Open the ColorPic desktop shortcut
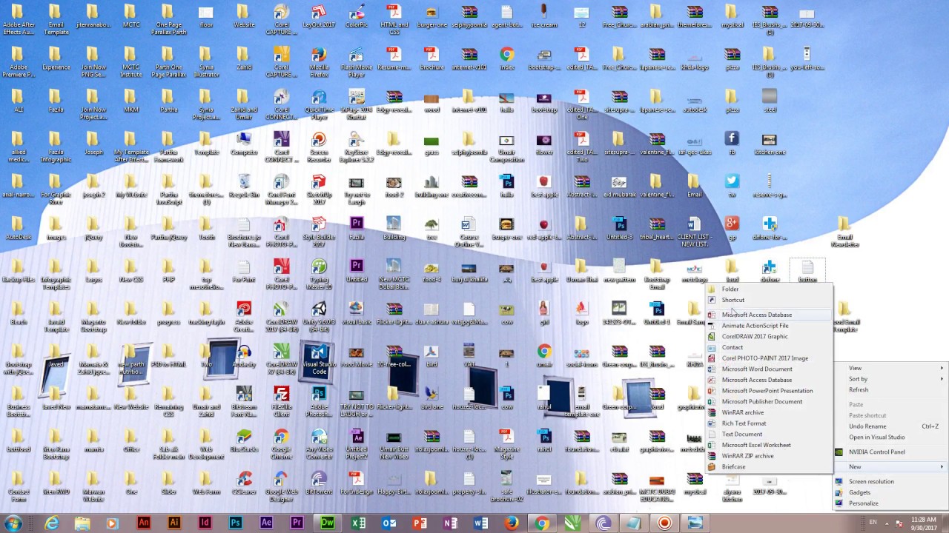 click(x=357, y=16)
